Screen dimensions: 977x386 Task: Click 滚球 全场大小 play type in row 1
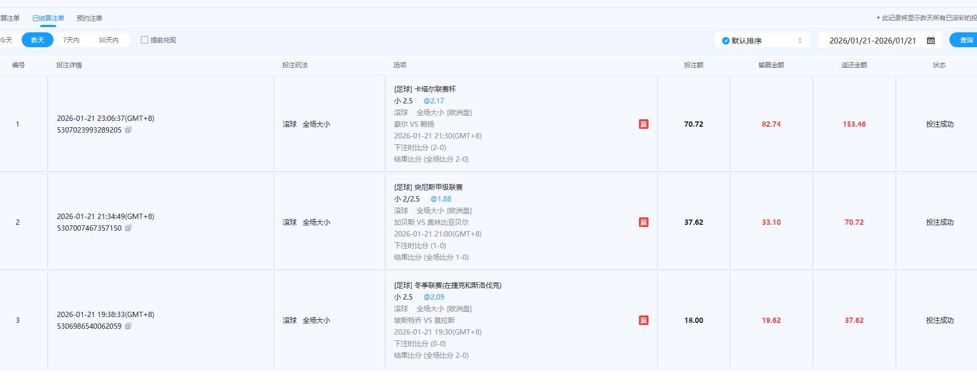click(x=306, y=124)
